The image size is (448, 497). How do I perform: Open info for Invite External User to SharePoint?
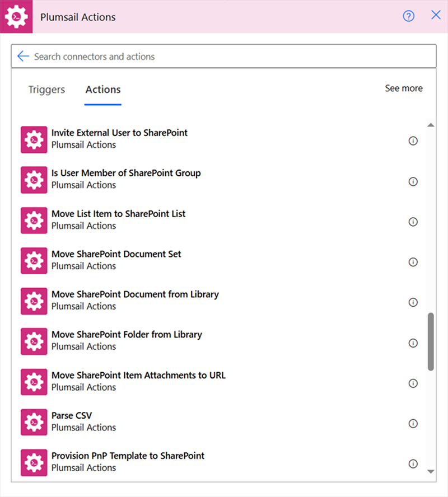(x=413, y=140)
